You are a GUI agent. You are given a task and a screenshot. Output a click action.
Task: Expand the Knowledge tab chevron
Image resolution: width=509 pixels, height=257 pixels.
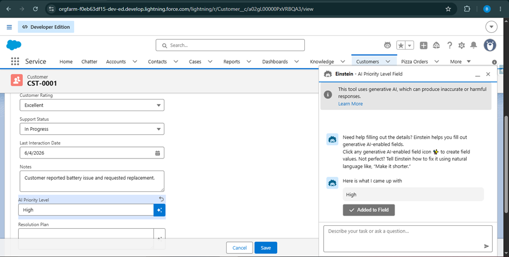point(342,62)
